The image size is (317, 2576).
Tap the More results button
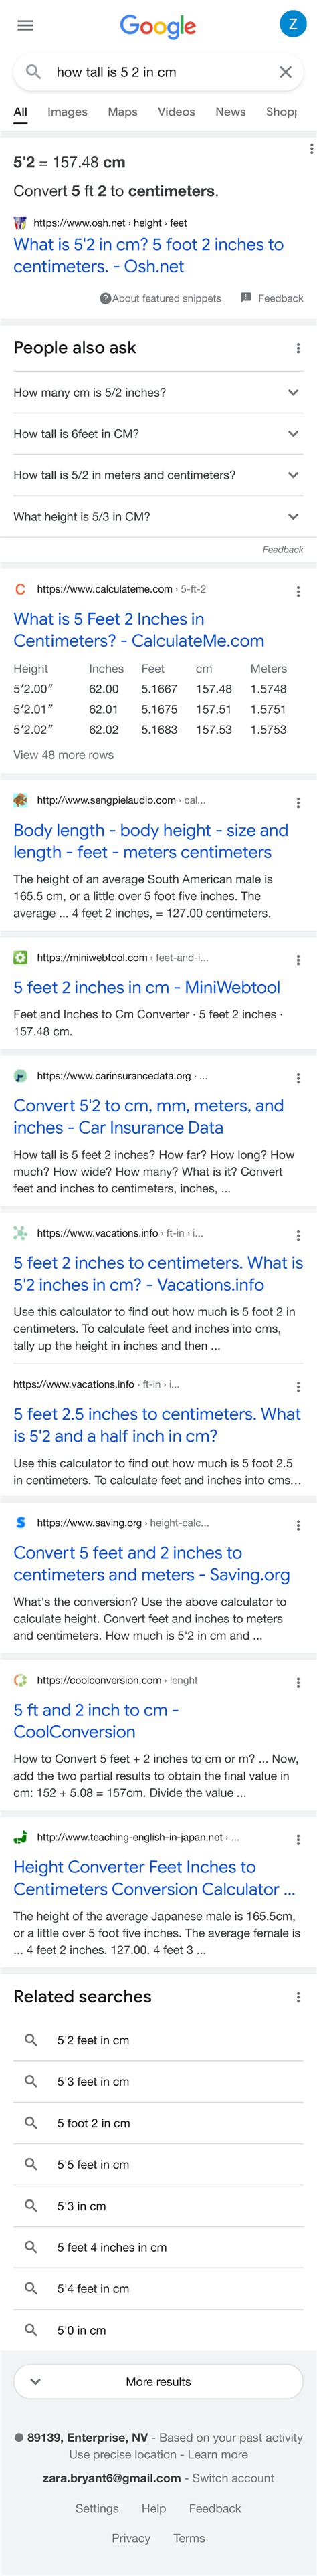(x=158, y=2381)
